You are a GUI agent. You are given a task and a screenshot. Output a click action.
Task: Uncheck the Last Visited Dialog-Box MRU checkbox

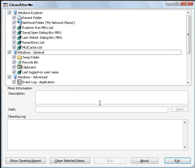point(14,38)
